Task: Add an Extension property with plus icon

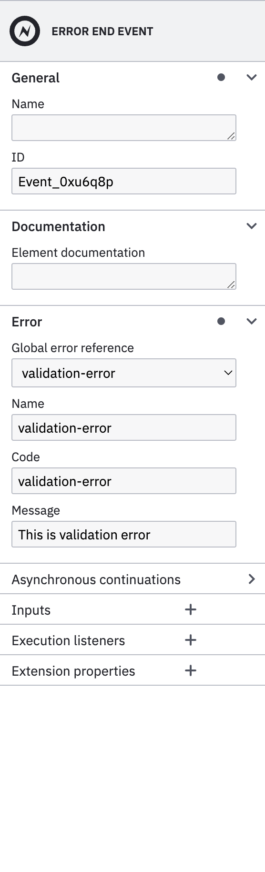Action: pyautogui.click(x=191, y=670)
